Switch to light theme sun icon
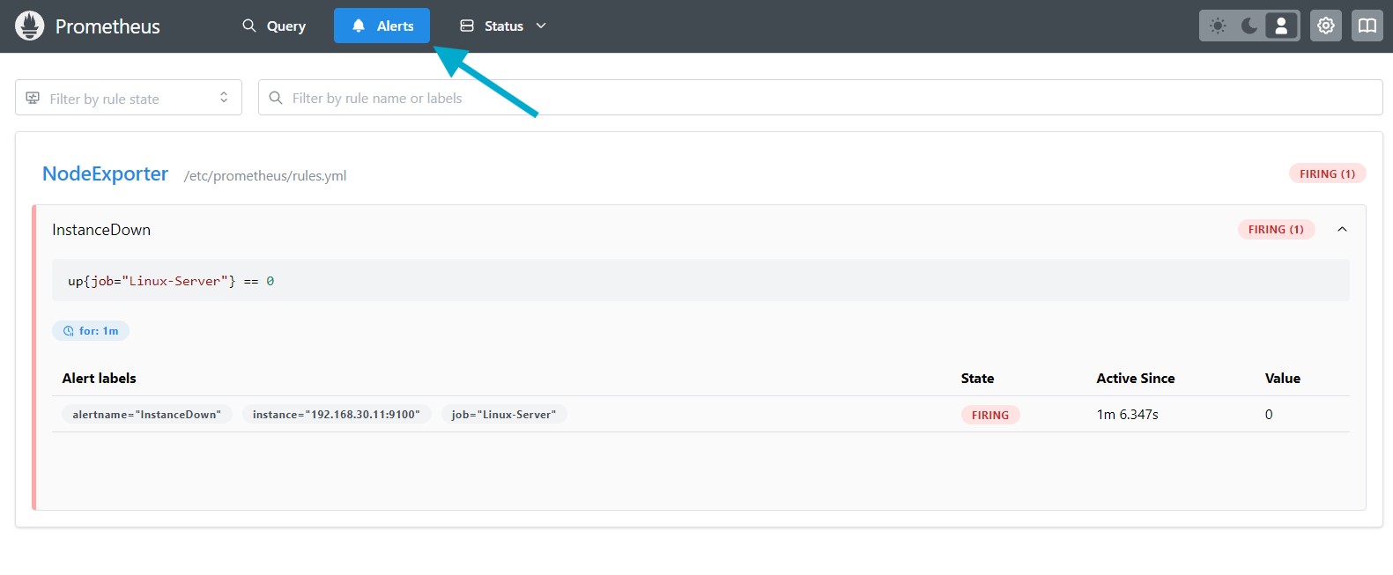This screenshot has width=1393, height=575. pyautogui.click(x=1218, y=26)
